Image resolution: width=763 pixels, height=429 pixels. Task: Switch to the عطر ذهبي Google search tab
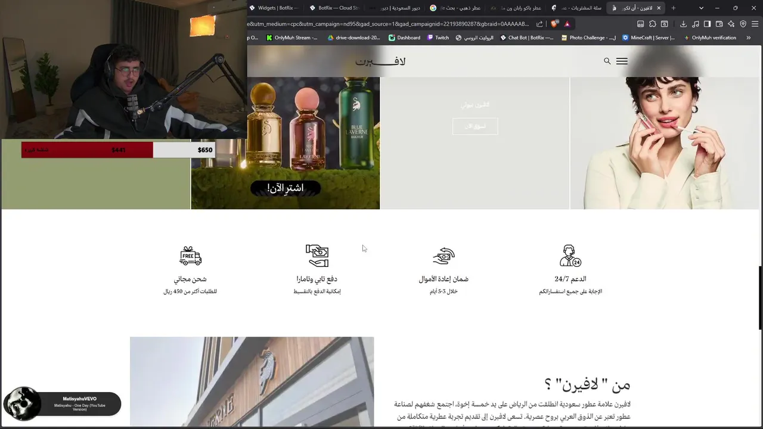[x=455, y=8]
